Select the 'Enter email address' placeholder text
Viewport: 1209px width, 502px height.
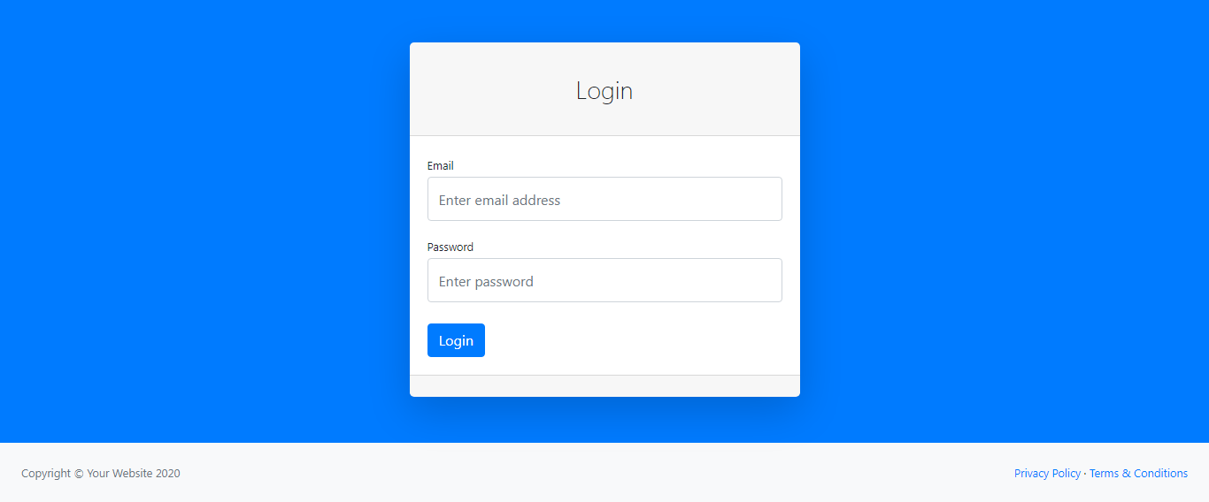499,201
